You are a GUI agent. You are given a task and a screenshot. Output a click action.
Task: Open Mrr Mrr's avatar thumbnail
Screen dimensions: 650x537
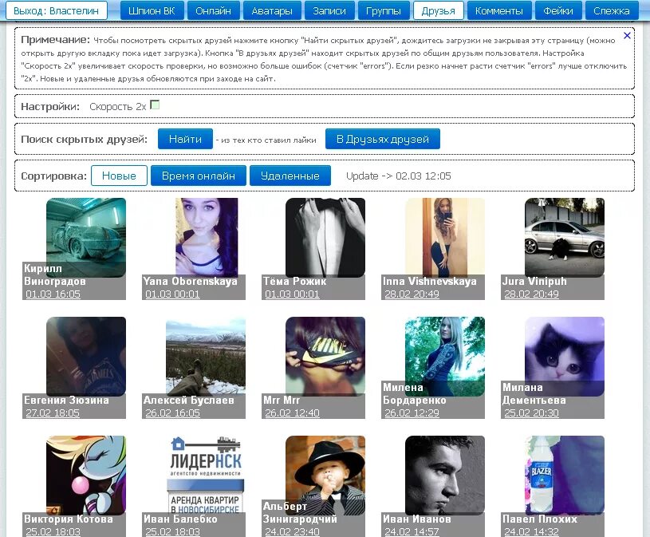point(325,356)
